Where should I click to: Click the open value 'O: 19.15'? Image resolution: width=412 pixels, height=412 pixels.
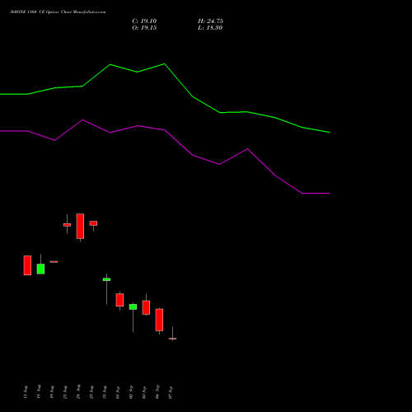[x=144, y=28]
